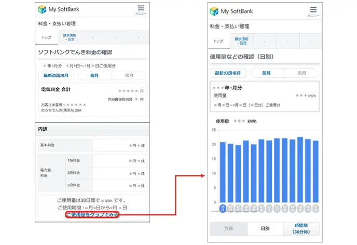Click the 電気料金 合計 label
Image resolution: width=357 pixels, height=245 pixels.
pos(56,89)
